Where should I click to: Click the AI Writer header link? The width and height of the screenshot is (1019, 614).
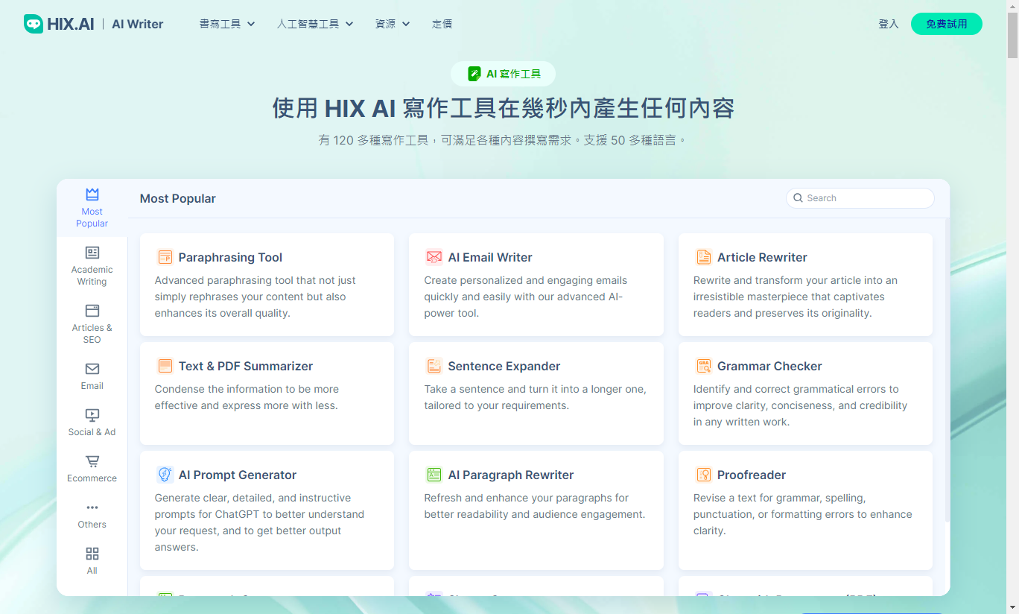(138, 24)
